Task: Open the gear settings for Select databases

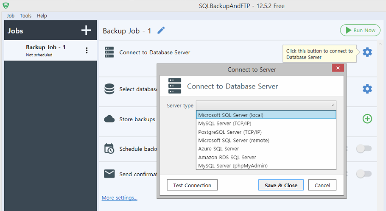Action: [367, 89]
